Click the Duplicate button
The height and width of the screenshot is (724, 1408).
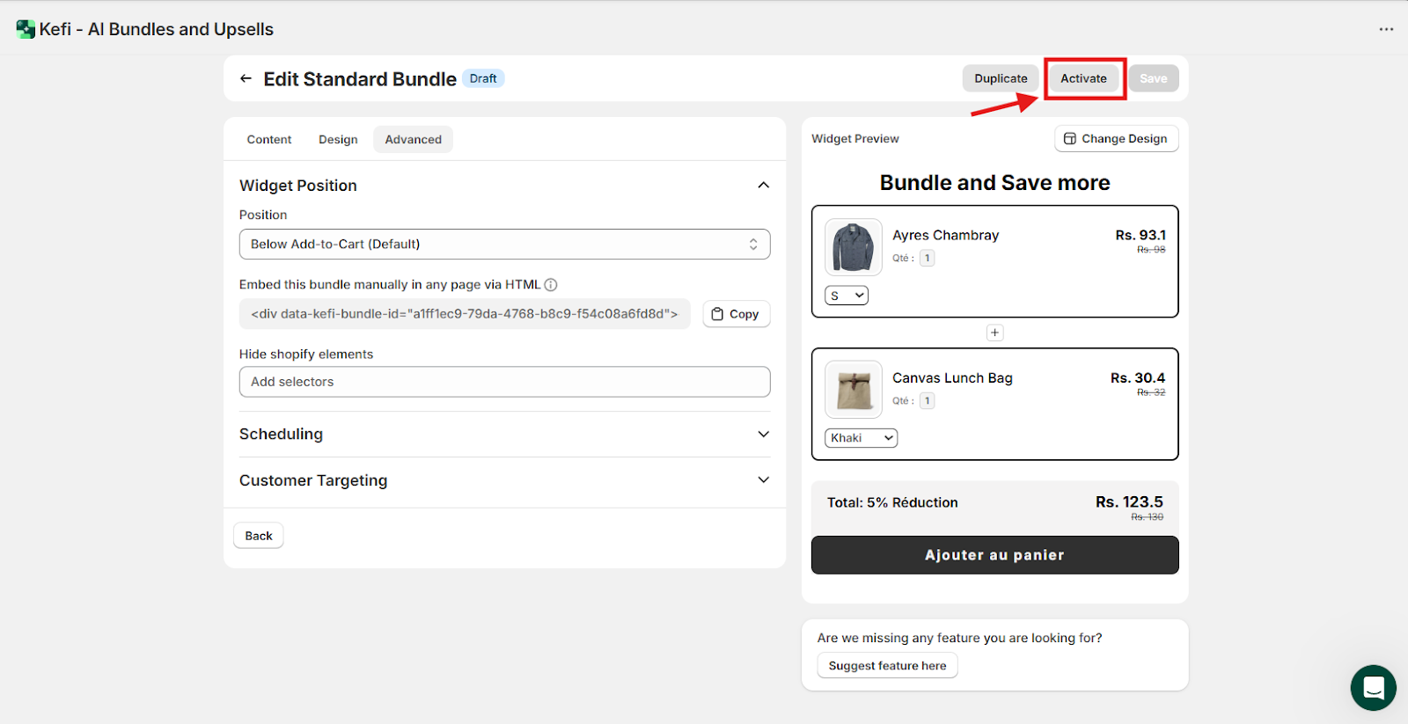tap(1001, 79)
